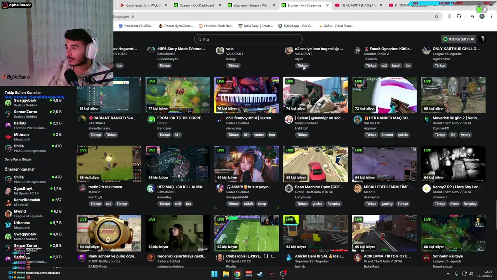Open File Explorer from taskbar
Viewport: 497px width, 280px height.
226,274
